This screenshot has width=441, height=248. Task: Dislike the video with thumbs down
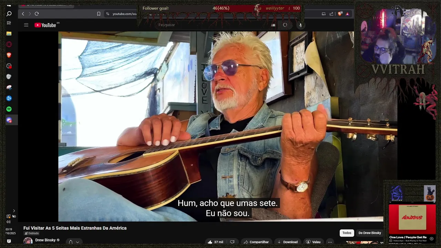[232, 242]
